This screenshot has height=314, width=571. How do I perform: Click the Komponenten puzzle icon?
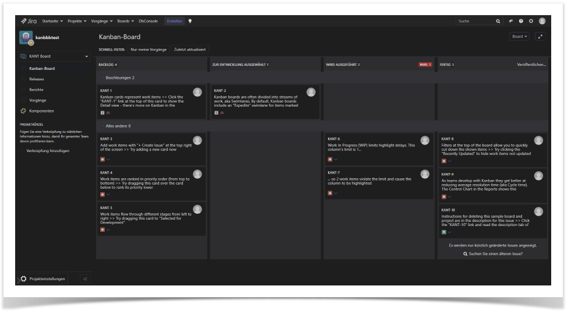point(23,111)
